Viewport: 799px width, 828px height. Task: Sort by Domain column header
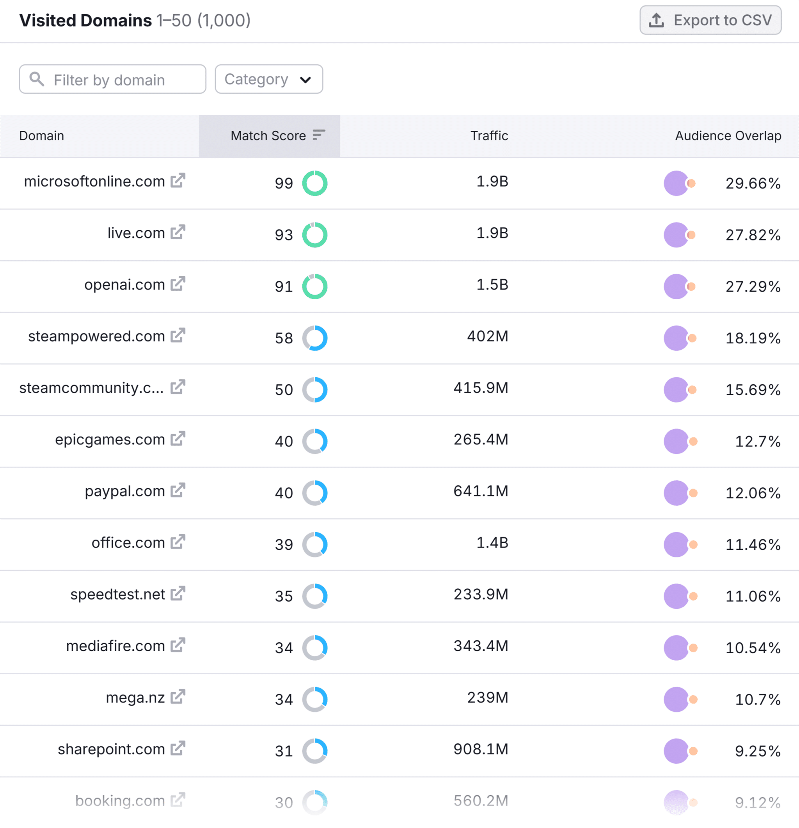point(41,136)
